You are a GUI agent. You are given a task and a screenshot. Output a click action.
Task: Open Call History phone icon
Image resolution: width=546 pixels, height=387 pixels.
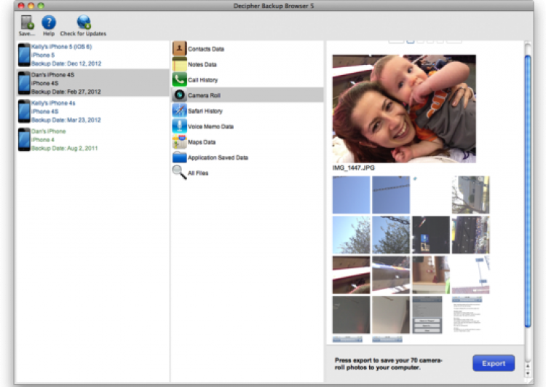[x=179, y=79]
